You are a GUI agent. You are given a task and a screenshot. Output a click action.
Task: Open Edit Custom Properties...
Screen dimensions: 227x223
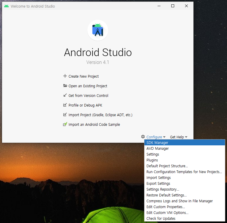[185, 207]
